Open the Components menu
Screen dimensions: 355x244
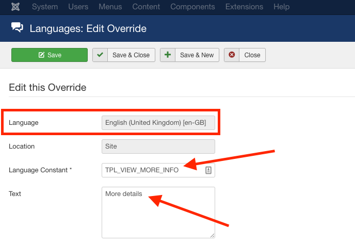(192, 7)
